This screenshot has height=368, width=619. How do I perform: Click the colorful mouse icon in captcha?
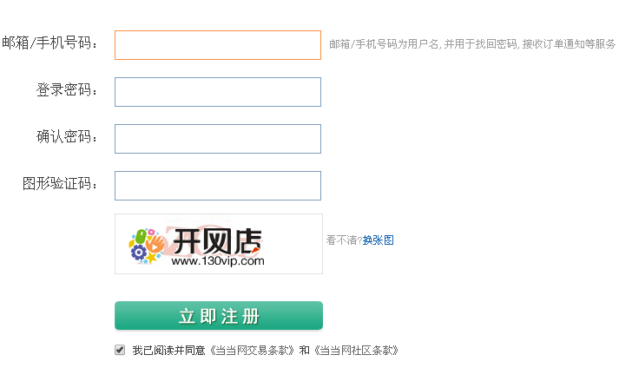point(144,245)
